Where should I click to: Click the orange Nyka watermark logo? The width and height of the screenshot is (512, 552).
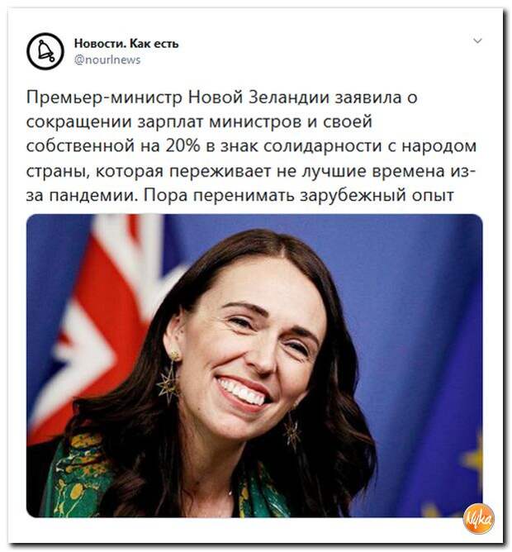(x=479, y=519)
